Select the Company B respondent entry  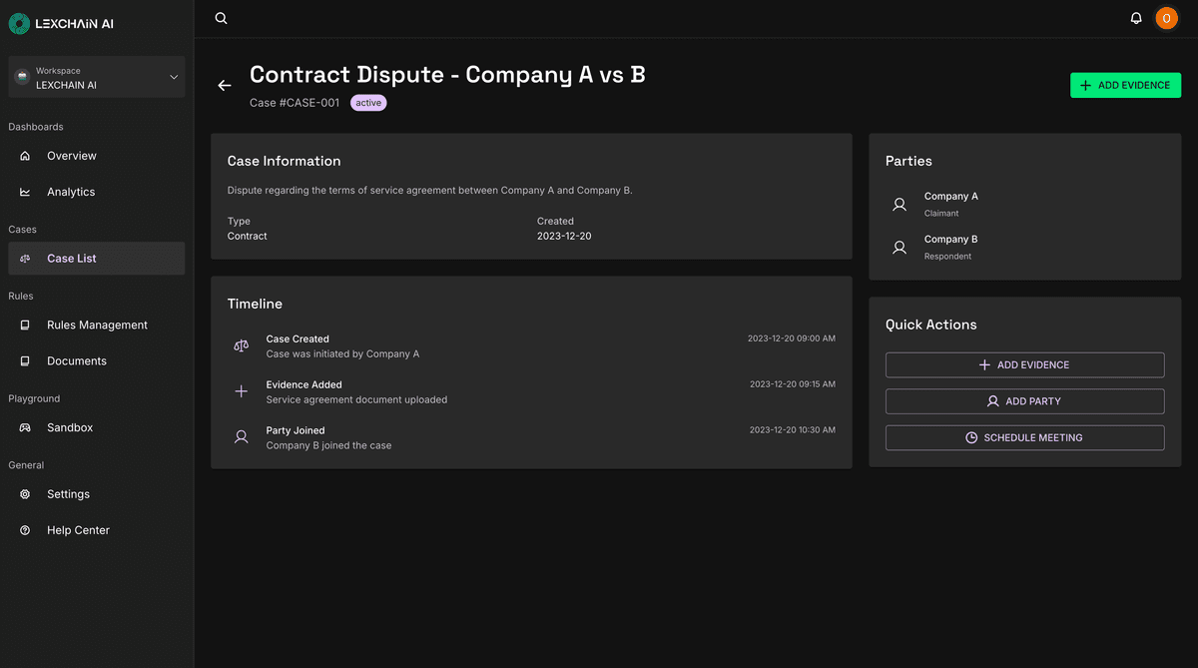pos(1025,248)
